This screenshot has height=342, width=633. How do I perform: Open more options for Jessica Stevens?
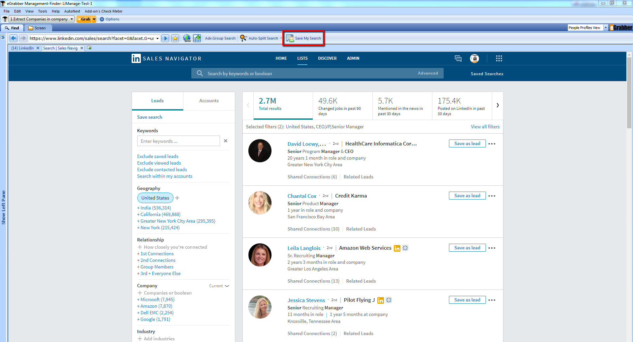coord(492,300)
